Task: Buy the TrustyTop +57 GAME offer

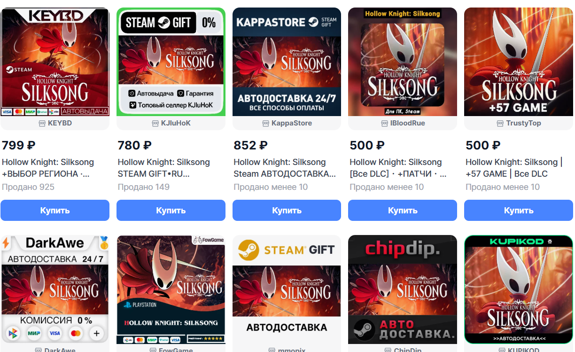Action: [519, 210]
